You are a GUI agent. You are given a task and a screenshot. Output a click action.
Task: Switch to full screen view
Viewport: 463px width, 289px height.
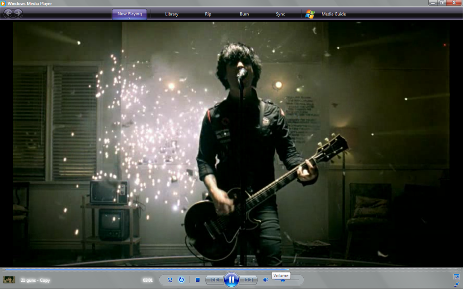[x=457, y=277]
